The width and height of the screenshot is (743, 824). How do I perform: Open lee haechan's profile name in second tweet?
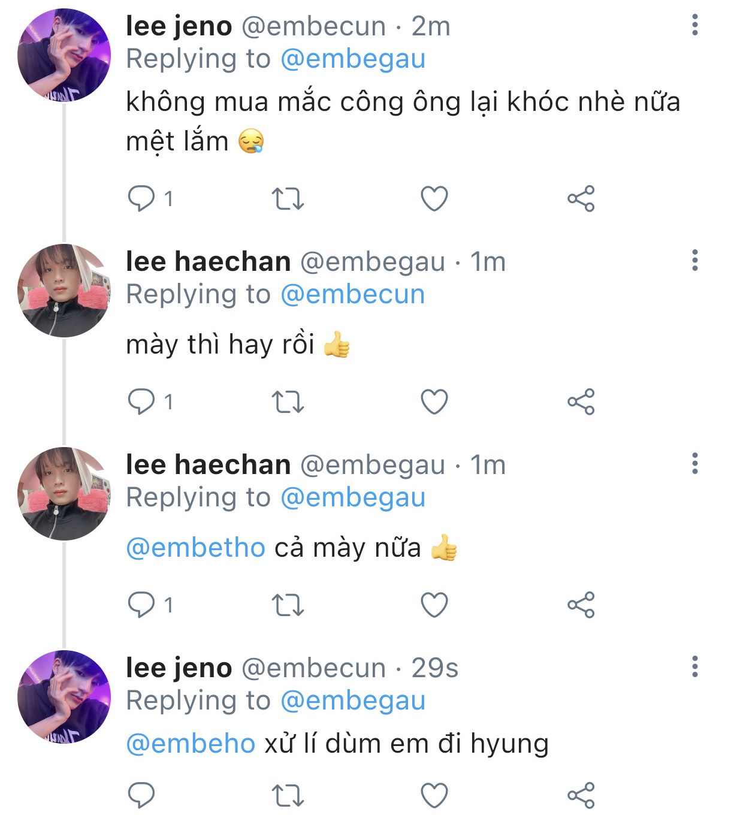click(x=208, y=262)
